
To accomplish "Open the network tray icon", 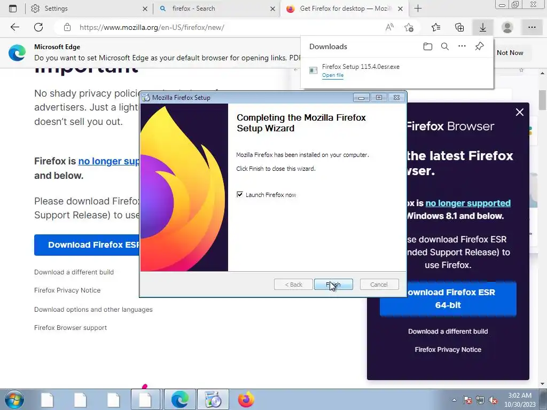I will [480, 400].
